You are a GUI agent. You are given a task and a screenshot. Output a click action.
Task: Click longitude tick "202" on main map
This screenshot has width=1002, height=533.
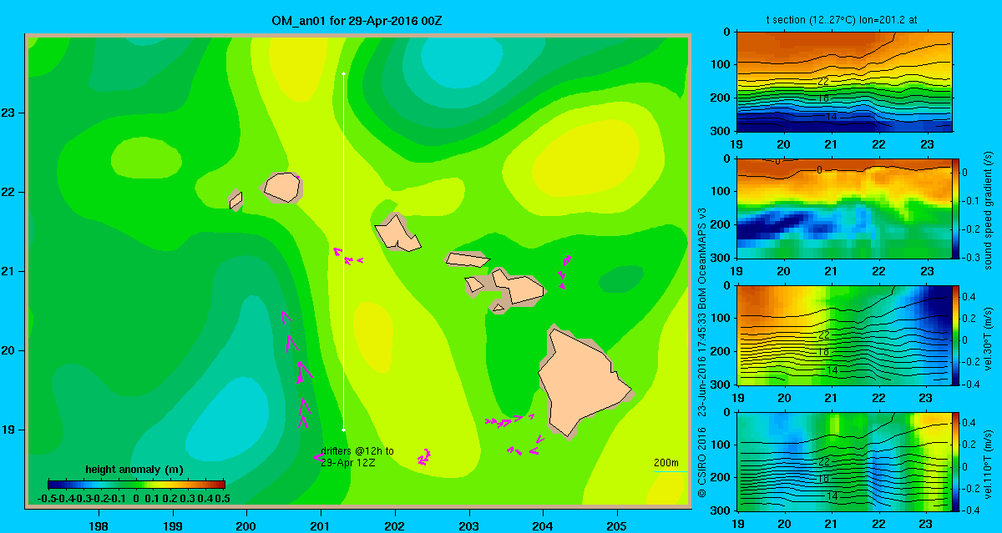[x=395, y=526]
